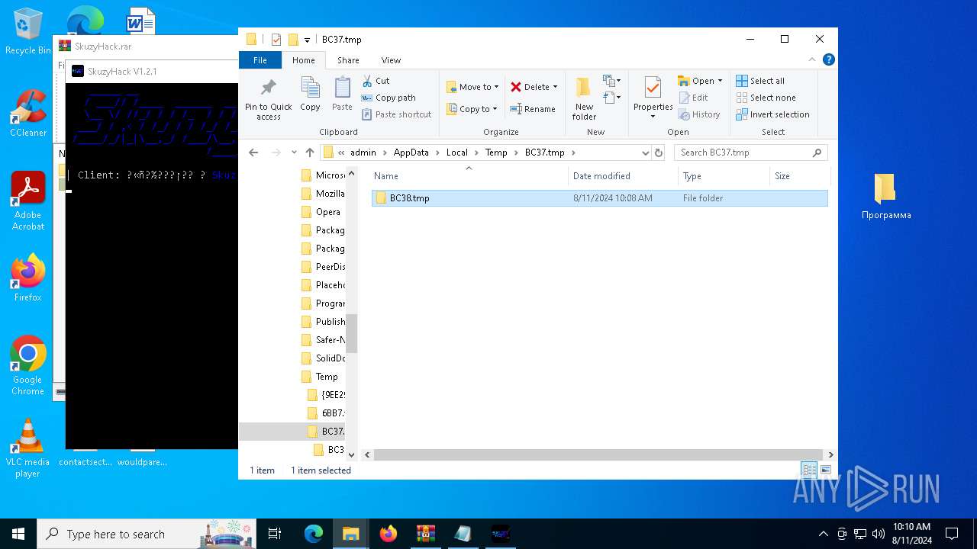977x549 pixels.
Task: Open VLC media player desktop shortcut
Action: 28,448
